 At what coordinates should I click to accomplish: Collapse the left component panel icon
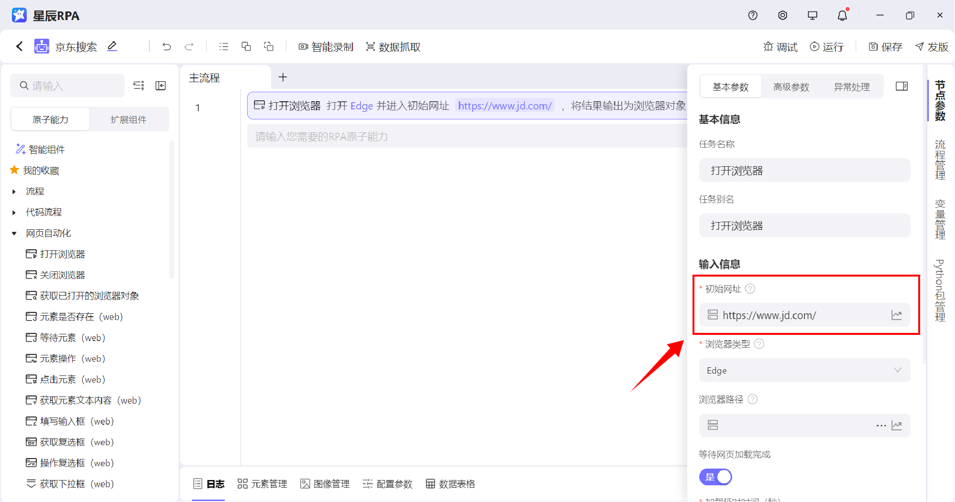(x=161, y=85)
